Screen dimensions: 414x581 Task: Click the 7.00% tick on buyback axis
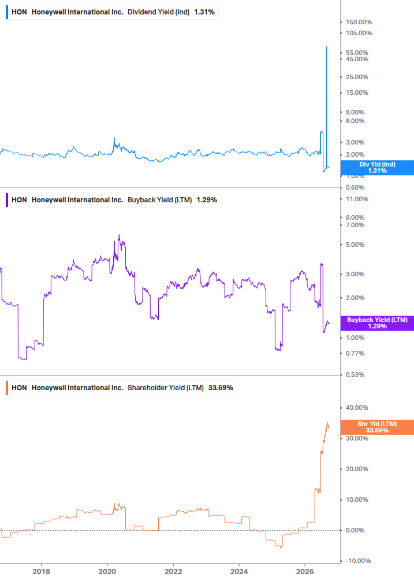coord(355,225)
